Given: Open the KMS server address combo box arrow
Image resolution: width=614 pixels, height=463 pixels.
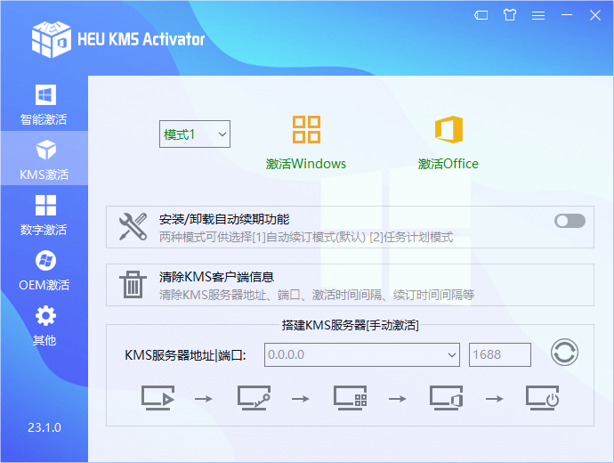Looking at the screenshot, I should tap(451, 355).
